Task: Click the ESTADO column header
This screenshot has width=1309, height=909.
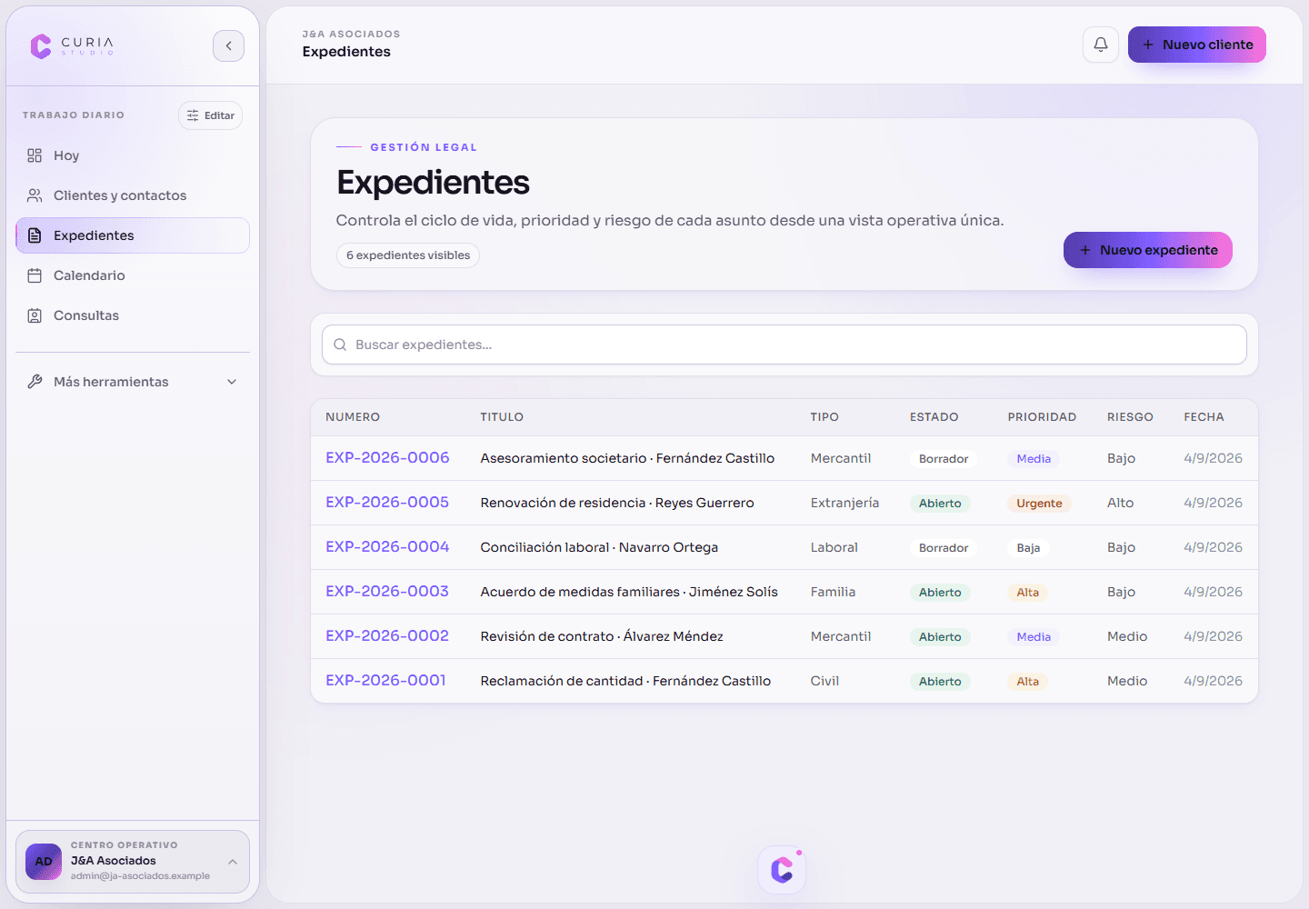Action: [x=934, y=417]
